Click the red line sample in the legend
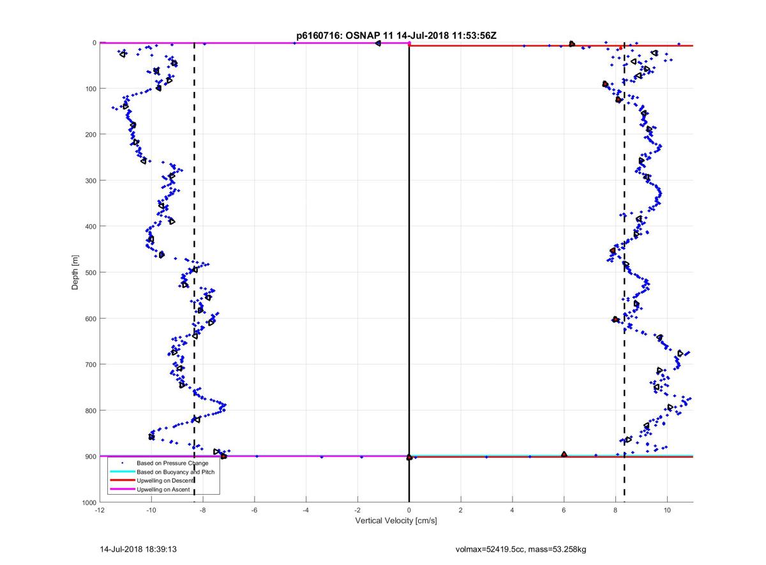 pyautogui.click(x=123, y=480)
